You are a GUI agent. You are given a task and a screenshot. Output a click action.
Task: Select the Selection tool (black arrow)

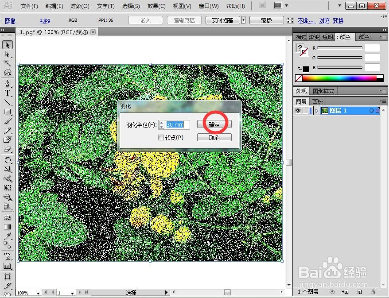click(x=8, y=45)
